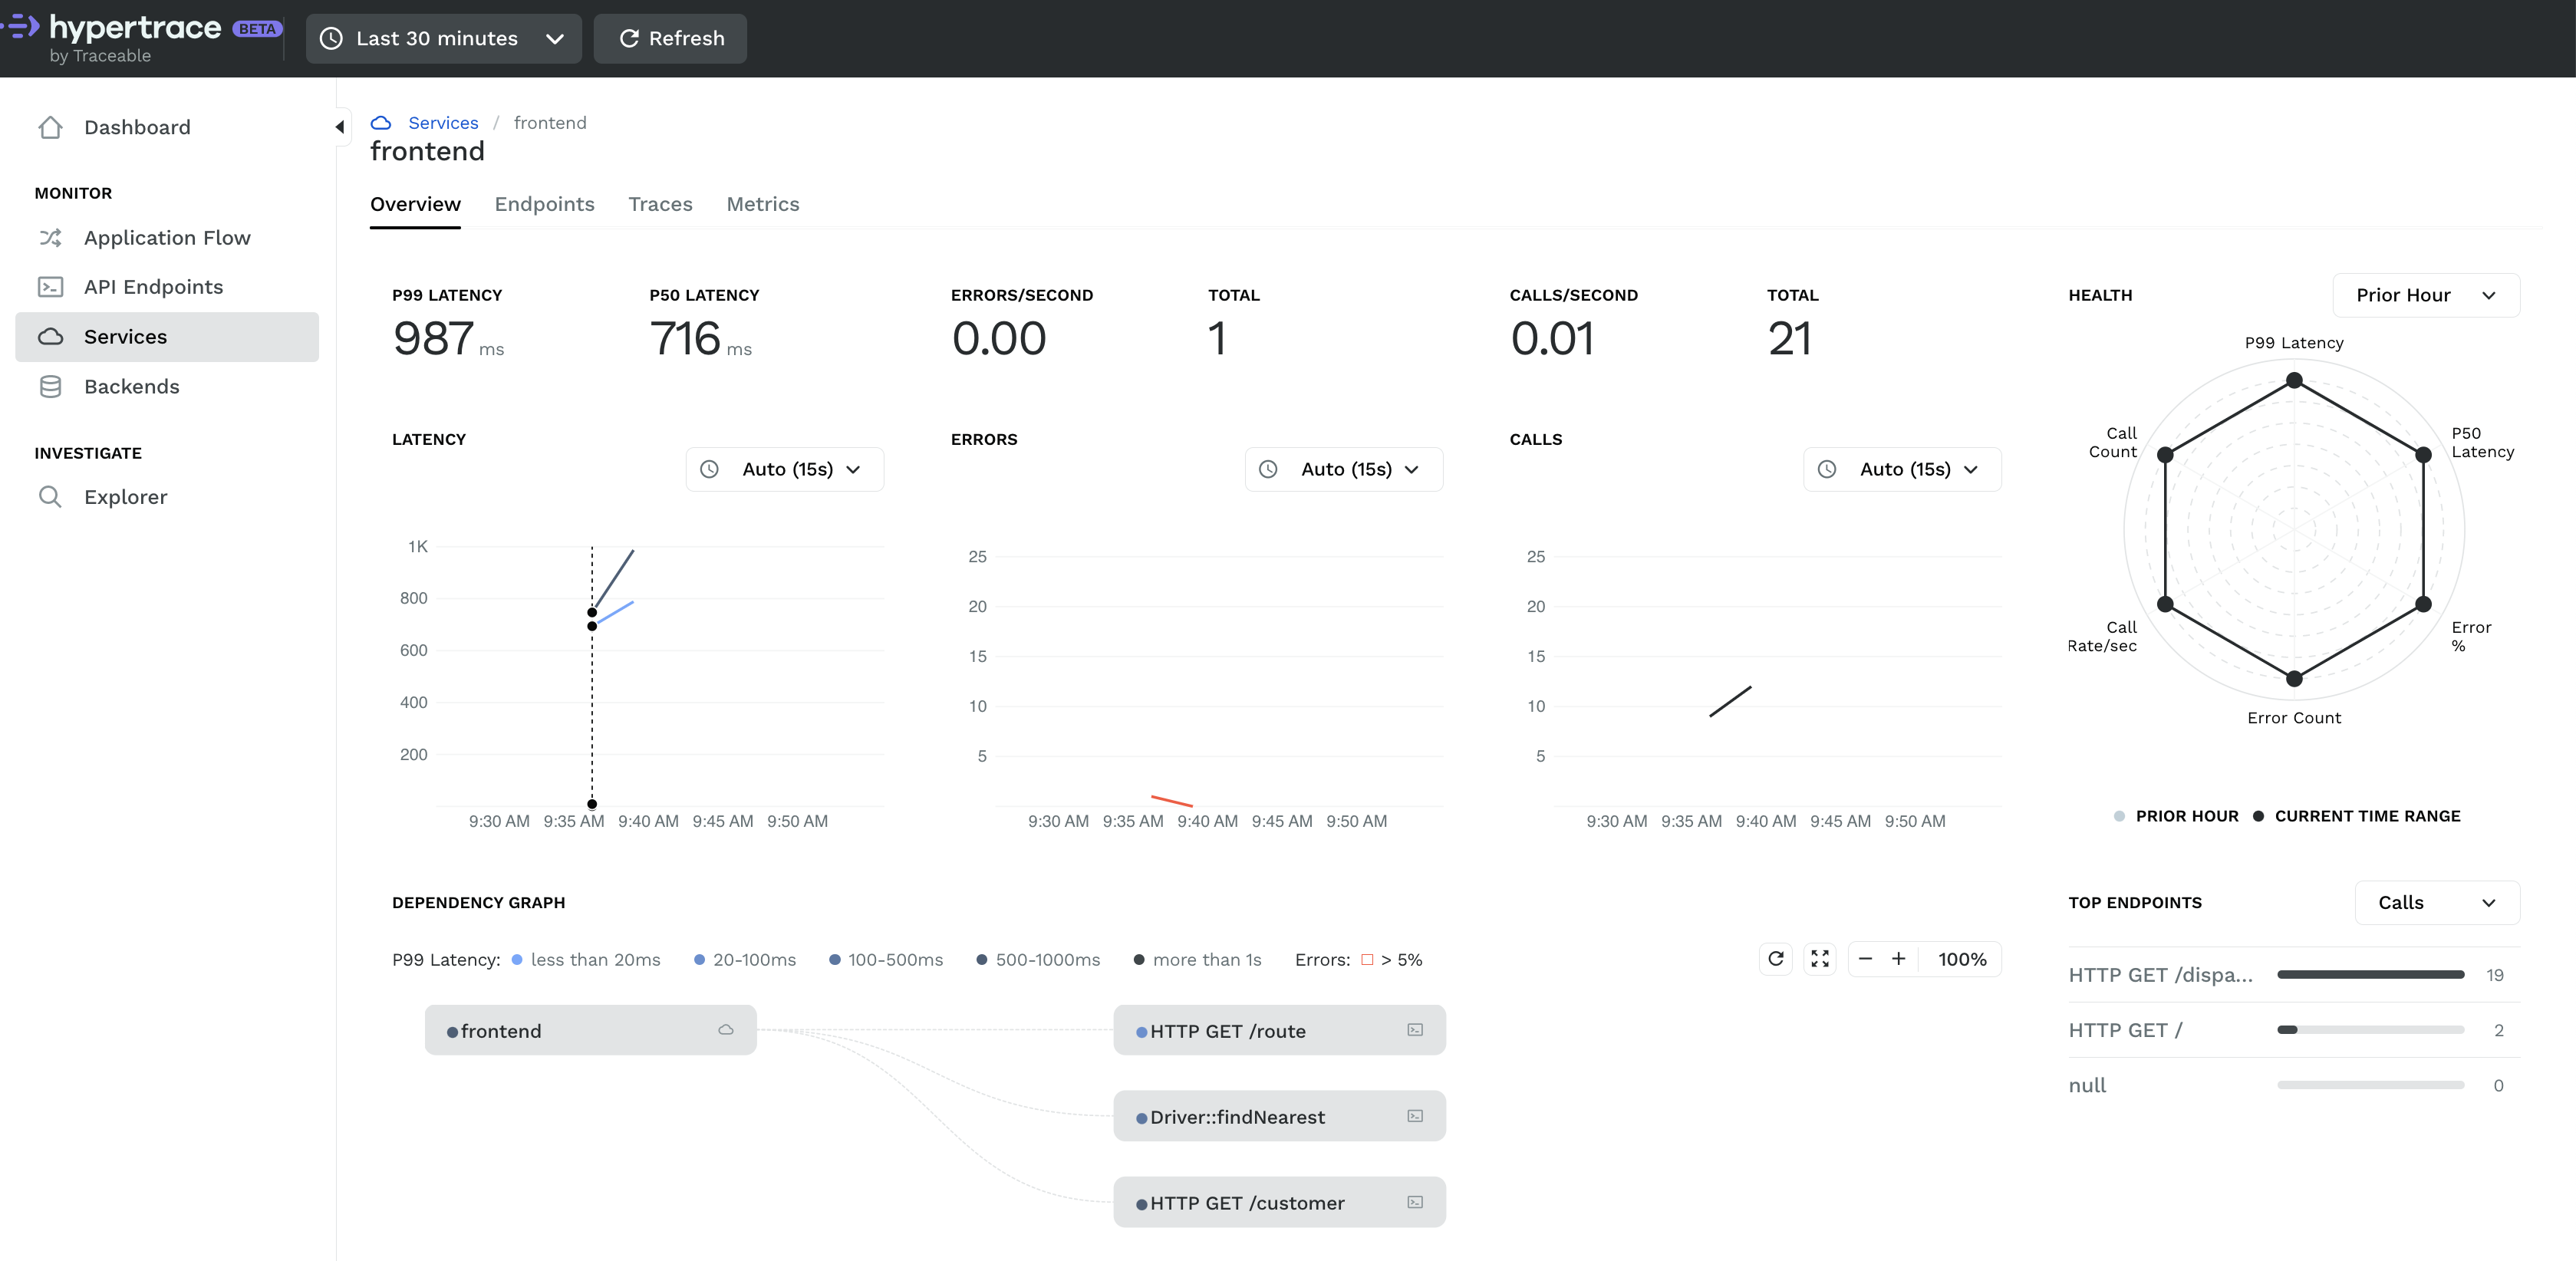
Task: Click the Explorer magnifier icon
Action: pyautogui.click(x=50, y=497)
